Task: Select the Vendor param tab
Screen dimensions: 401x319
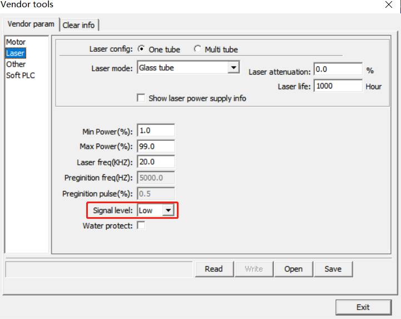Action: 31,24
